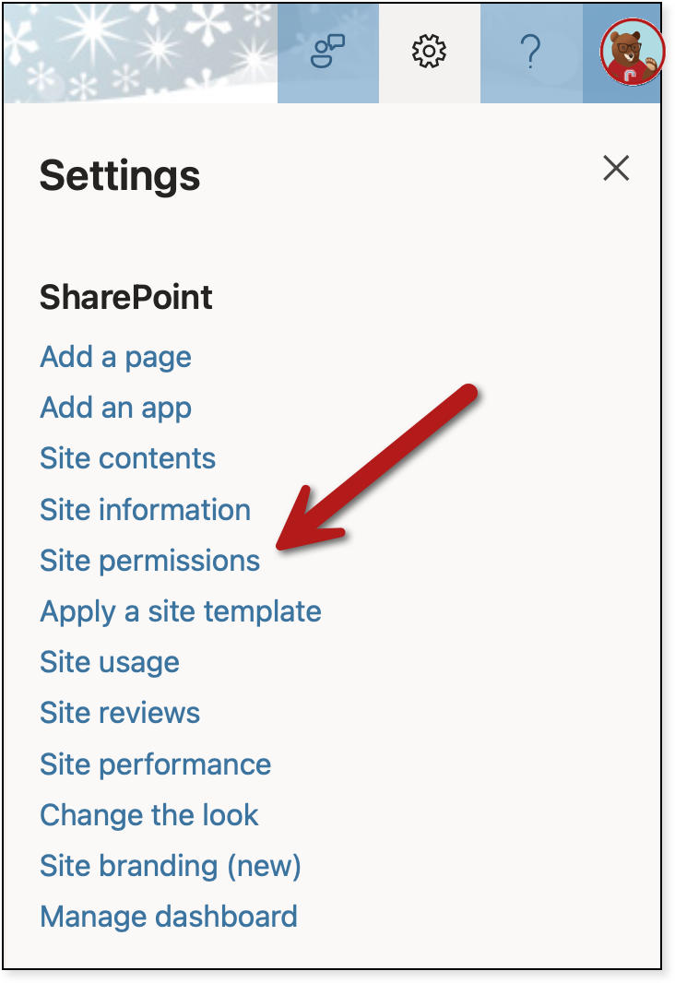This screenshot has width=675, height=983.
Task: Check Site performance
Action: pos(155,764)
